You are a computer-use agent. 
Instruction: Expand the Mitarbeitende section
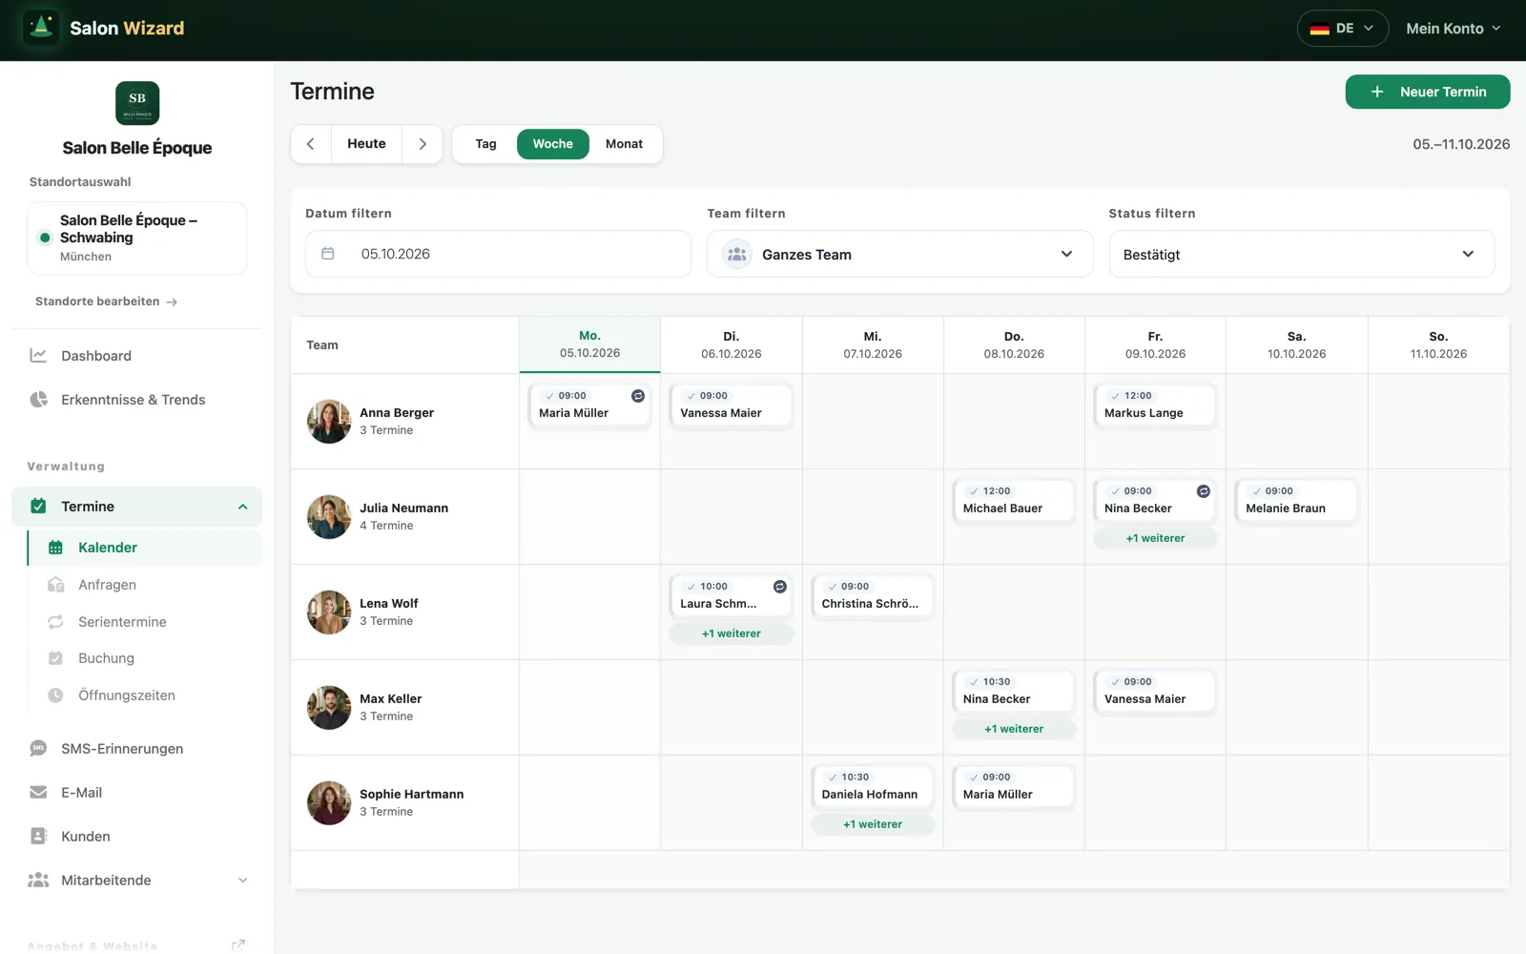tap(242, 881)
